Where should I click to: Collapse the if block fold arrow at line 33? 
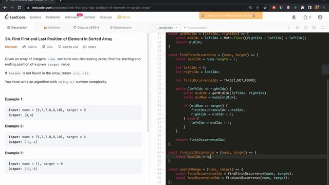pos(163,106)
